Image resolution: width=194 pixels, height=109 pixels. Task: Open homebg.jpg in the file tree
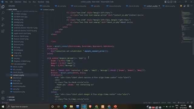tap(18, 50)
